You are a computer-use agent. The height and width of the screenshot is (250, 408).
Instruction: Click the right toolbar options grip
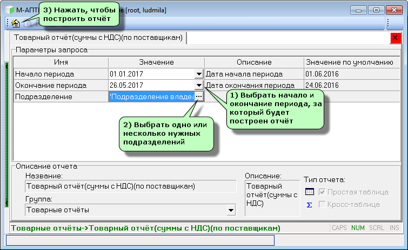[388, 23]
